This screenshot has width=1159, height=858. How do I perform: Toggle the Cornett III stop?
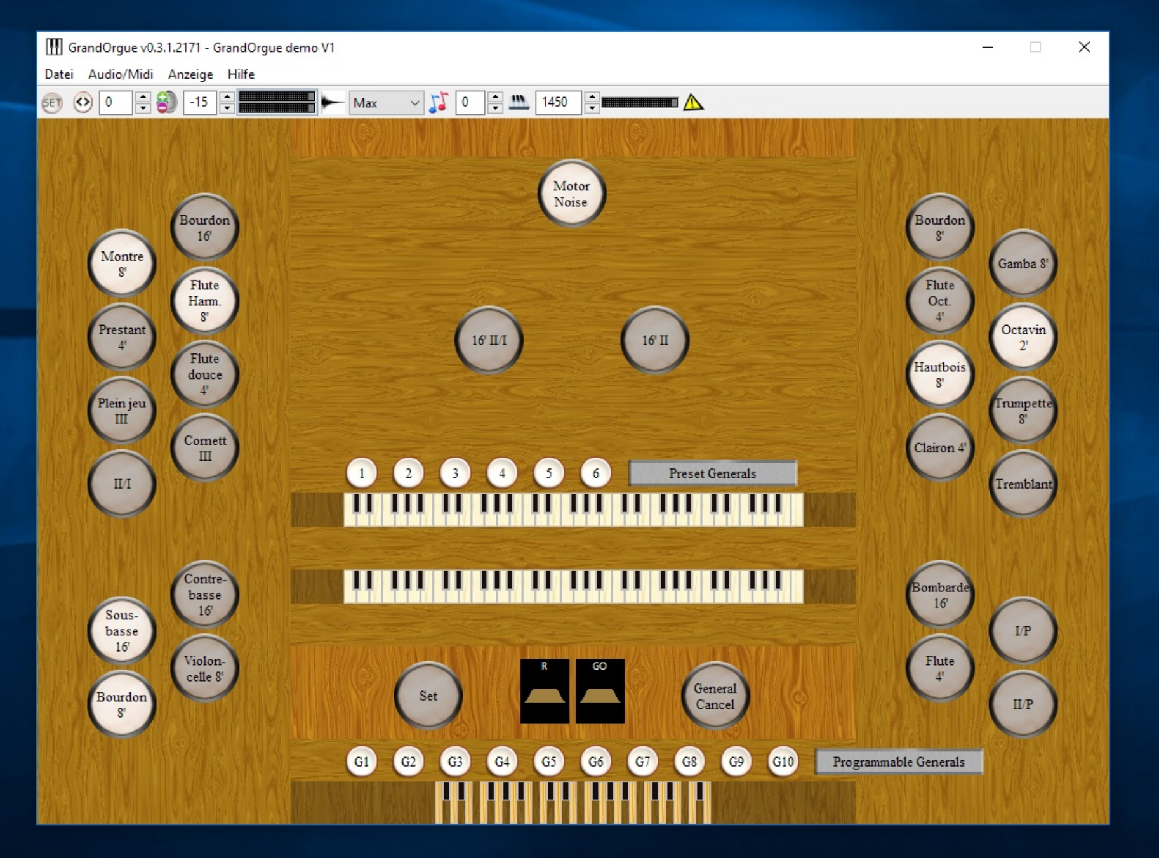coord(204,447)
